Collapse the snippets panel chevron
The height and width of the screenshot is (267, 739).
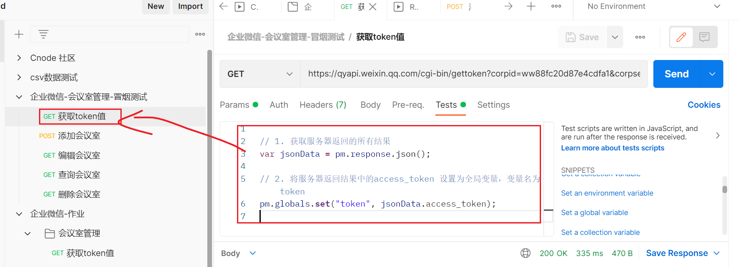pyautogui.click(x=717, y=135)
